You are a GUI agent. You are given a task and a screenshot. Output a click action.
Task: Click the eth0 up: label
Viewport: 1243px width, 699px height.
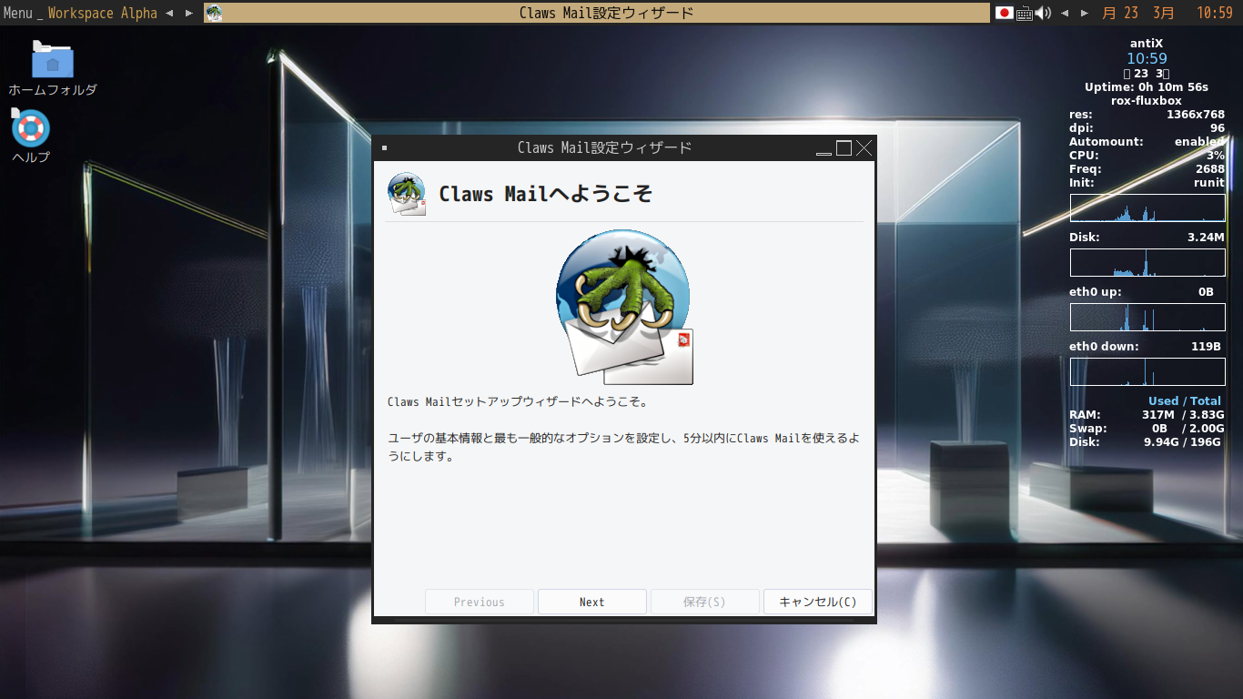pyautogui.click(x=1095, y=292)
